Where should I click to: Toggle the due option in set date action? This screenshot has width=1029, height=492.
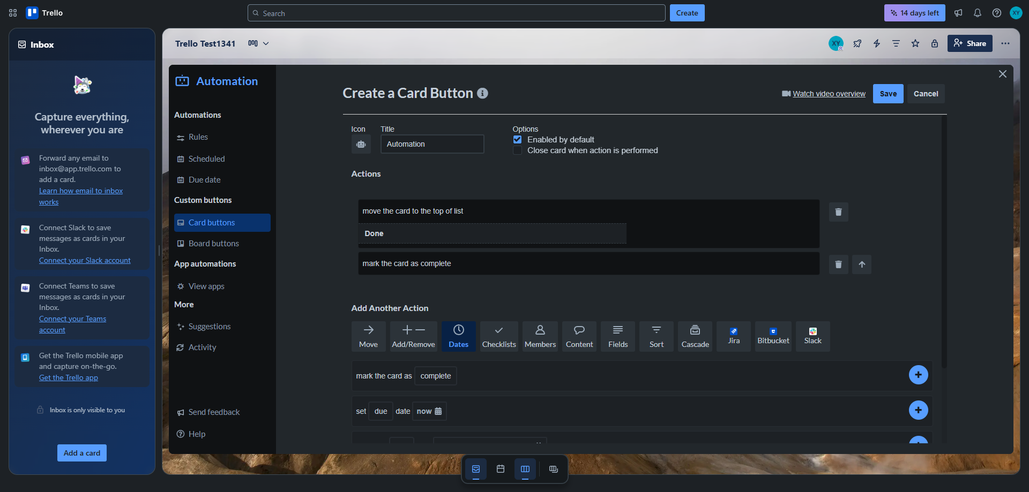click(381, 411)
